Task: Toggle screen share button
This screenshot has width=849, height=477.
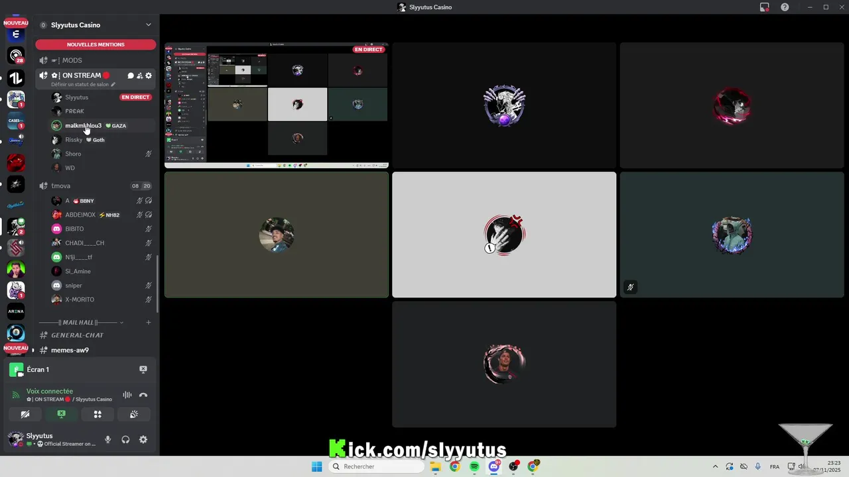Action: coord(62,414)
